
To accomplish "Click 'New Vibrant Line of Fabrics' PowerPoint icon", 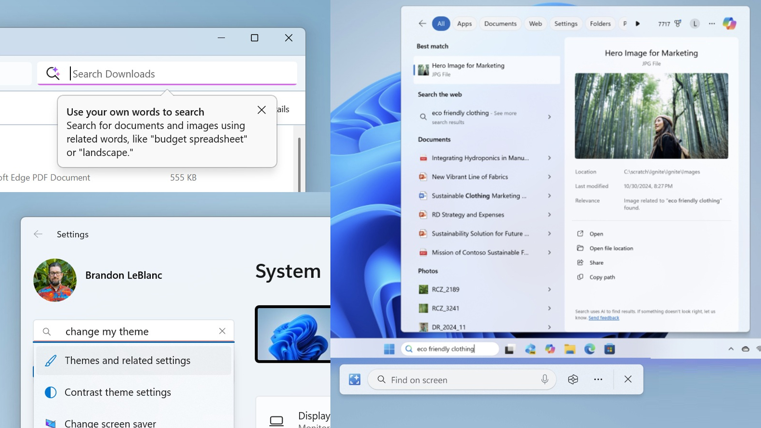I will coord(422,177).
